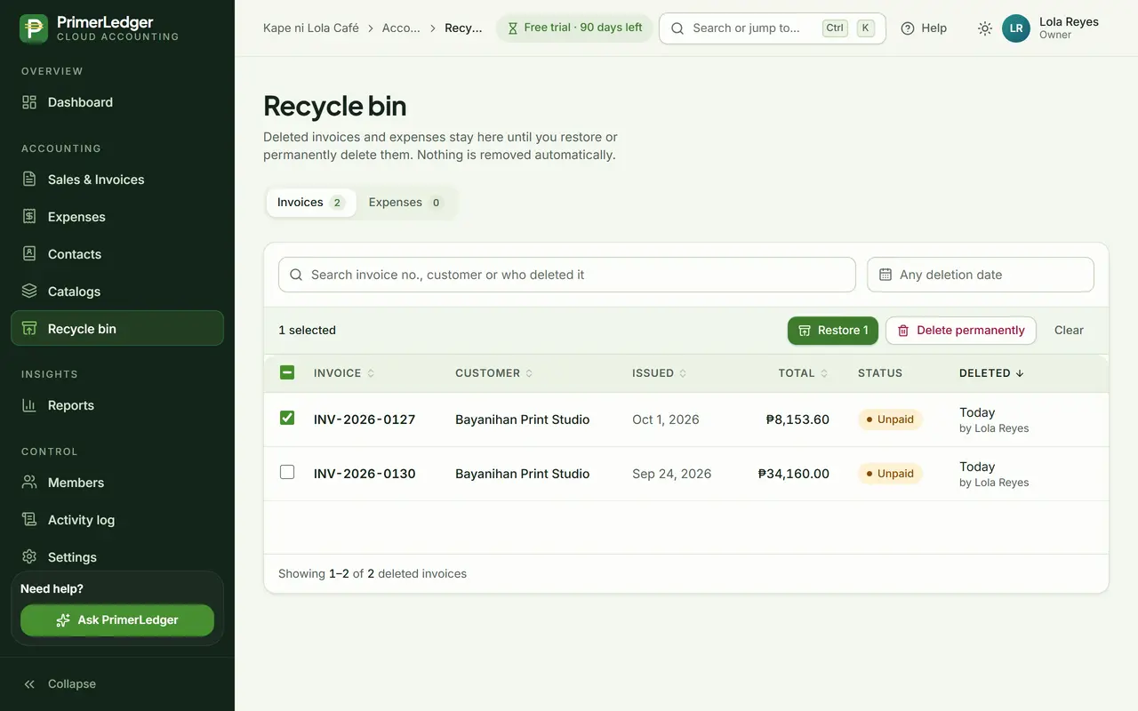
Task: Sort by the Issued column
Action: tap(660, 373)
